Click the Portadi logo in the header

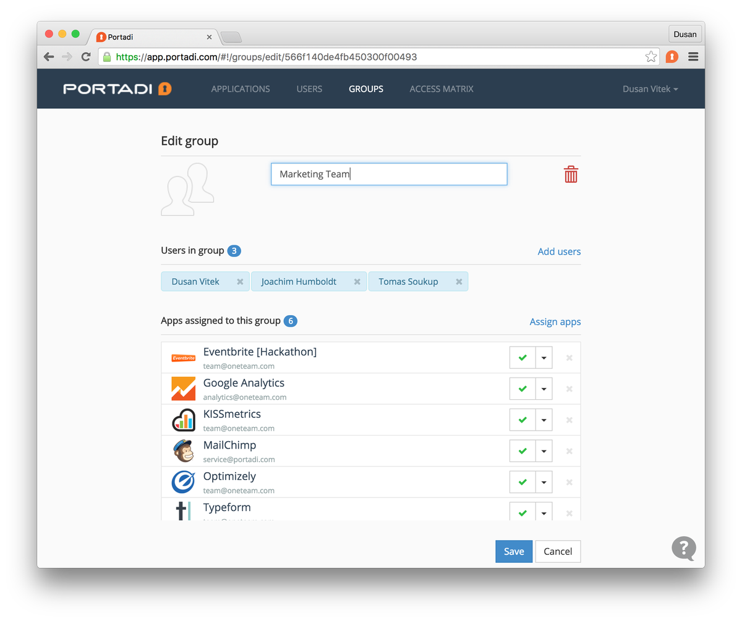click(117, 89)
